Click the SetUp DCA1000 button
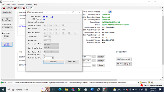The image size is (164, 92). [x=7, y=44]
